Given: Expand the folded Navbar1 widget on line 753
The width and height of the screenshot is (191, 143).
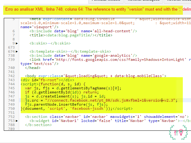Looking at the screenshot, I should [x=17, y=121].
